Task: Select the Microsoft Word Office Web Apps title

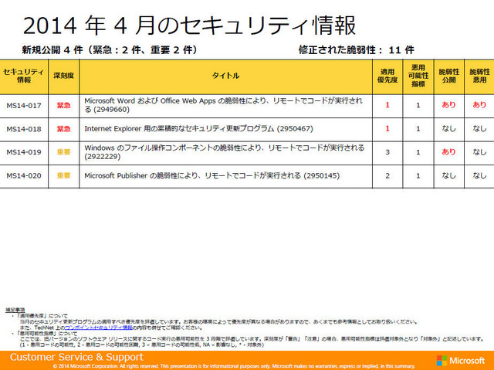Action: (x=223, y=105)
